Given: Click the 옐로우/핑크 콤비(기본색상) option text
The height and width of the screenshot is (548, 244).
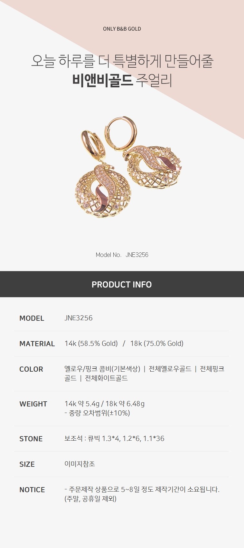Looking at the screenshot, I should pos(102,369).
